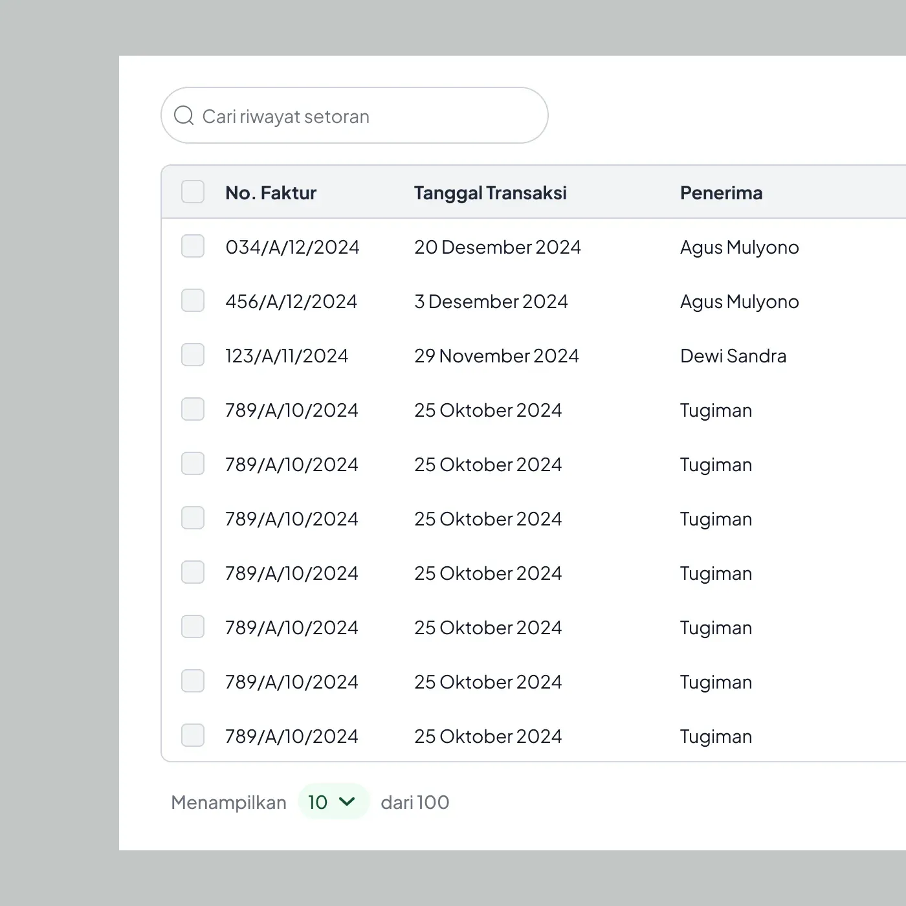The image size is (906, 906).
Task: Tick the first 789/A/10/2024 row checkbox
Action: (193, 410)
